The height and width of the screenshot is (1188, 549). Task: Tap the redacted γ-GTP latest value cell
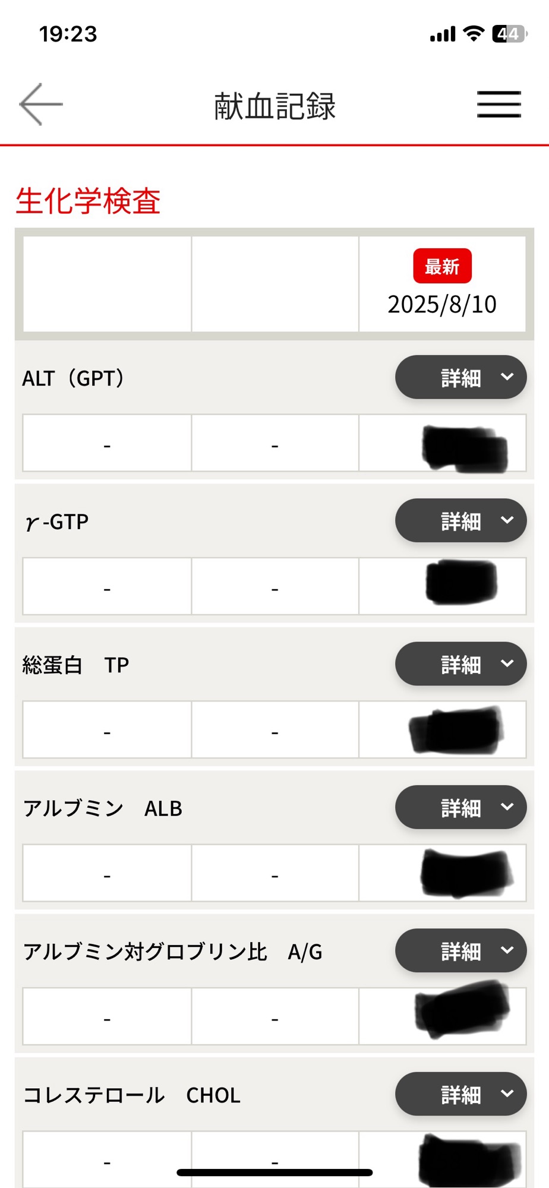[x=443, y=586]
